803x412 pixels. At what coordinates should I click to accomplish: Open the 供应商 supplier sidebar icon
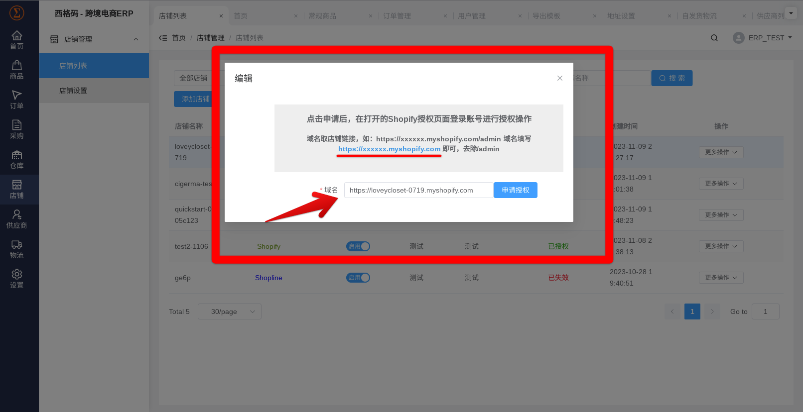click(16, 219)
